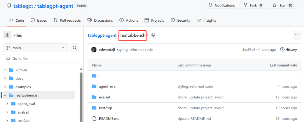Open the Pull requests tab
Image resolution: width=304 pixels, height=122 pixels.
click(67, 20)
